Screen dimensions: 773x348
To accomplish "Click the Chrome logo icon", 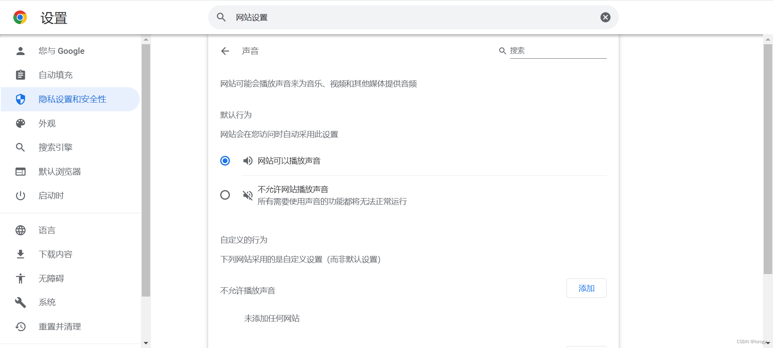I will coord(20,17).
